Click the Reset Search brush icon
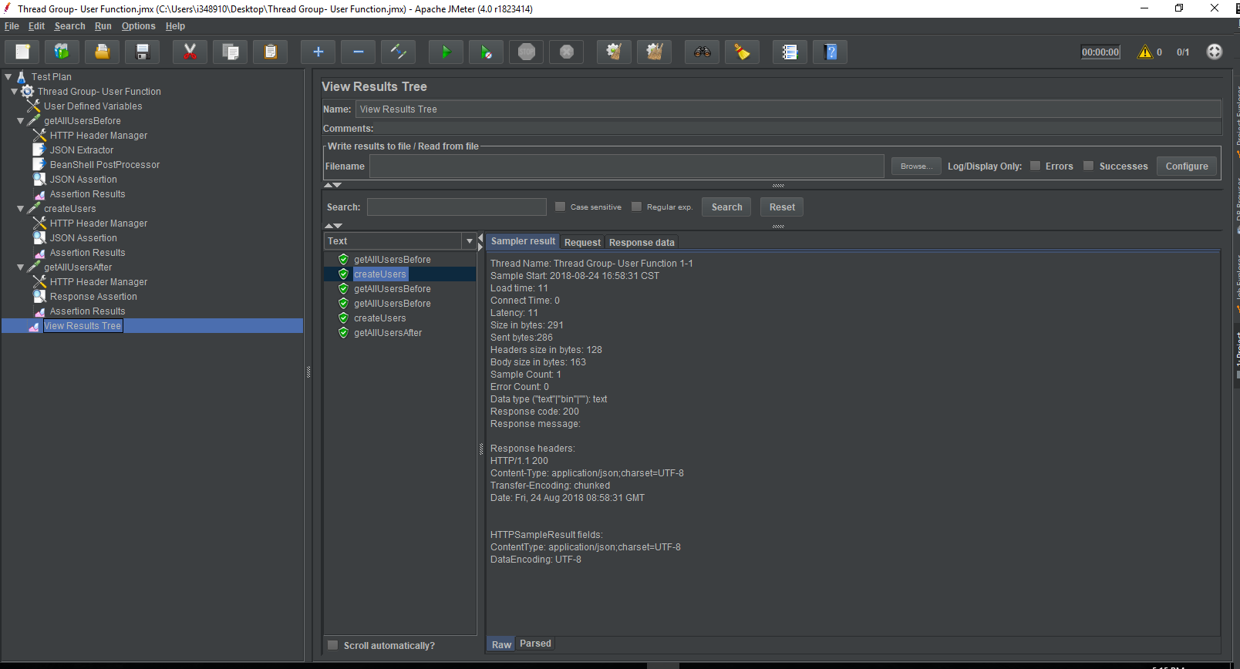 pos(742,52)
